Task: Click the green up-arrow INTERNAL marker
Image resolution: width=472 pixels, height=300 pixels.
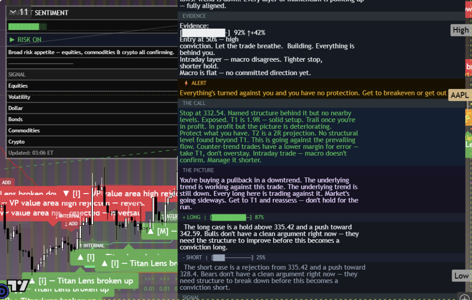Action: tap(92, 246)
